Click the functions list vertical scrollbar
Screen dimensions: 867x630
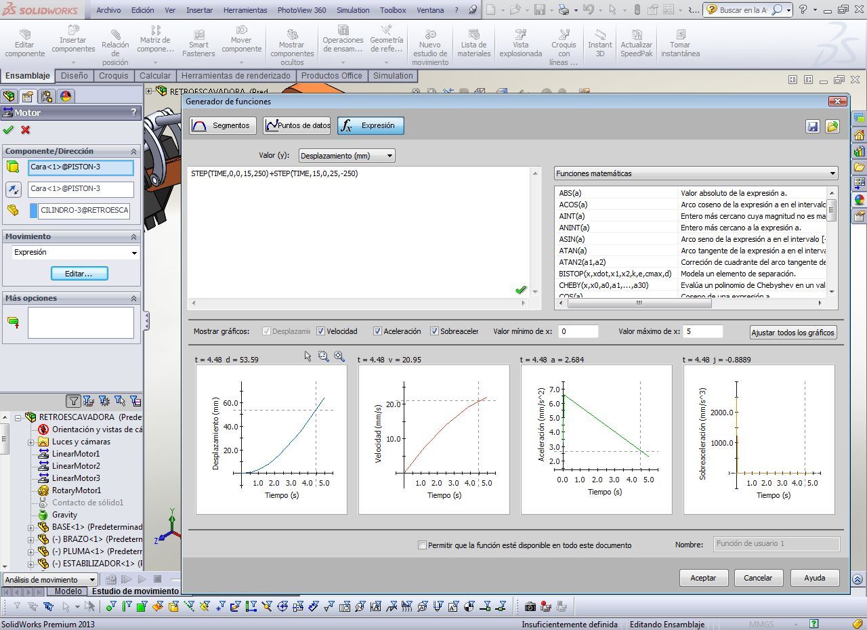point(831,242)
